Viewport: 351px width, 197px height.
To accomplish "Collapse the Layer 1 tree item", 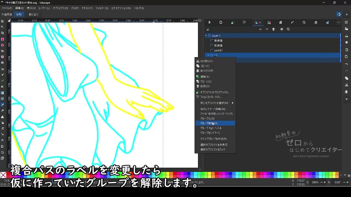I will pos(206,36).
